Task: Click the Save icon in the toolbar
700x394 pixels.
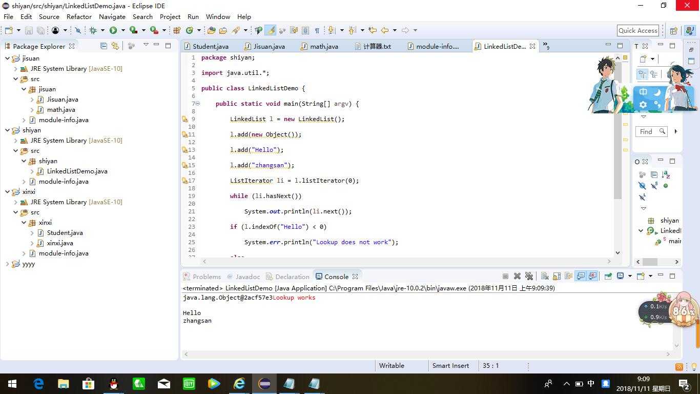Action: 29,30
